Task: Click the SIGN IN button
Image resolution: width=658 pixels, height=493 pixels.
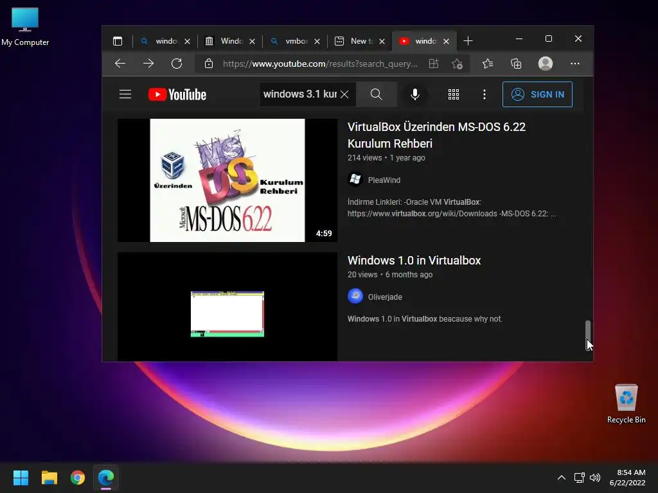Action: pyautogui.click(x=538, y=94)
